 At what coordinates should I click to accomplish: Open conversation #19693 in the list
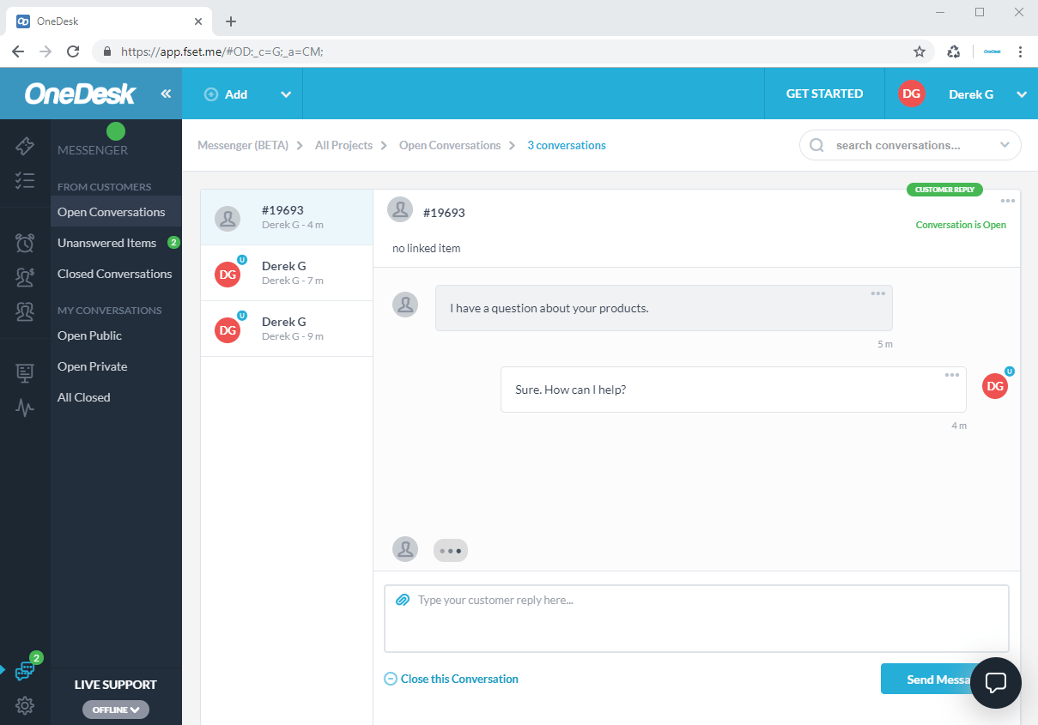click(287, 217)
